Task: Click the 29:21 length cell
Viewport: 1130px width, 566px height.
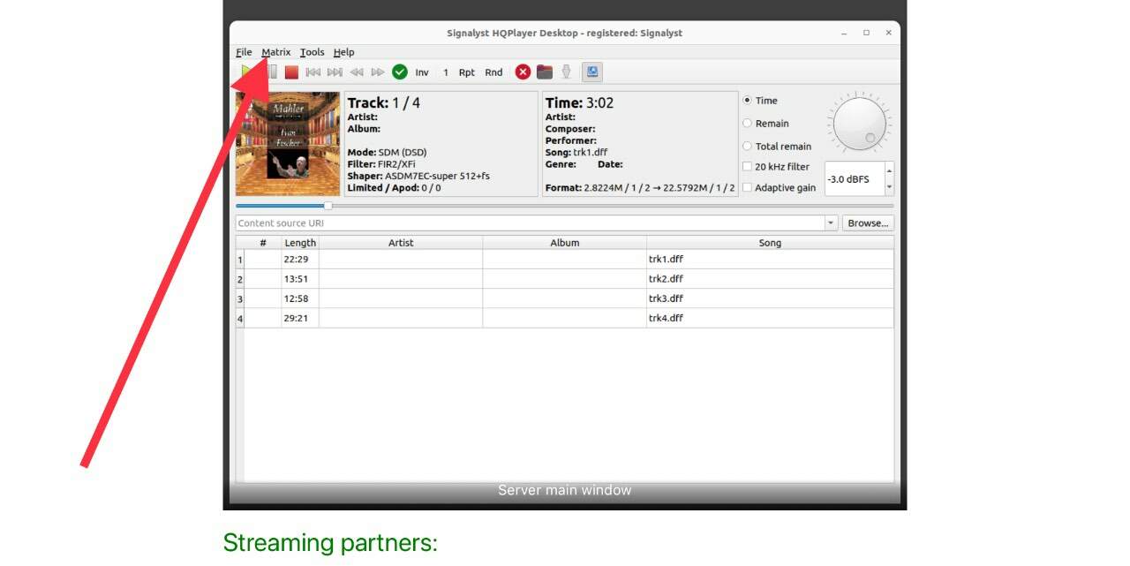Action: click(300, 318)
